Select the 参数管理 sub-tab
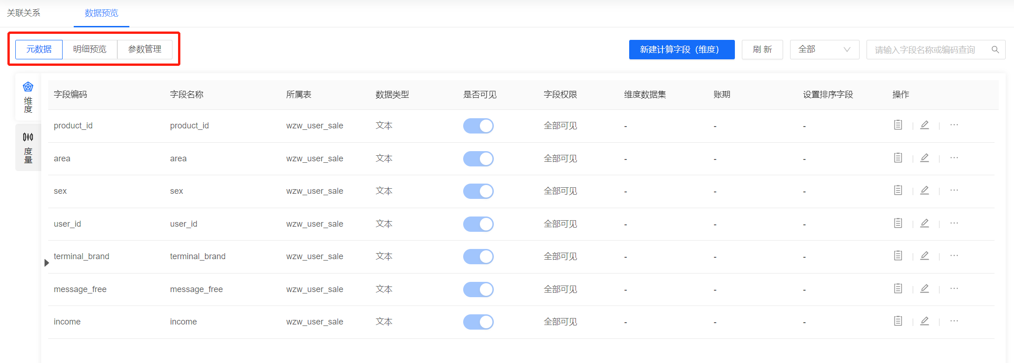1014x363 pixels. point(145,49)
